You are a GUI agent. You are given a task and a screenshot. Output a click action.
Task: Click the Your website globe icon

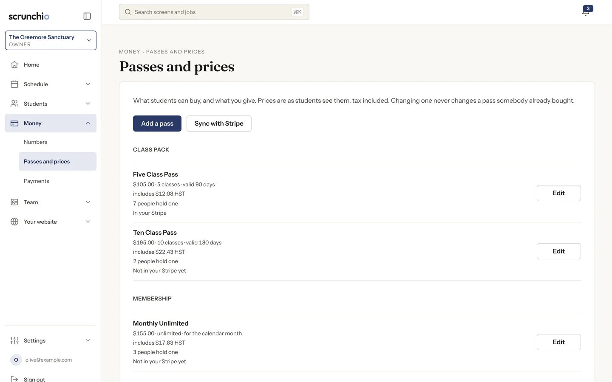(14, 222)
